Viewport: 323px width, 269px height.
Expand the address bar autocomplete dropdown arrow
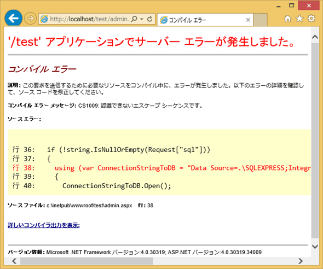pyautogui.click(x=142, y=19)
